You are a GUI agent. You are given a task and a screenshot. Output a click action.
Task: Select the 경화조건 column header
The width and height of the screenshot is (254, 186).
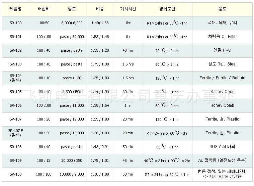[x=167, y=9]
